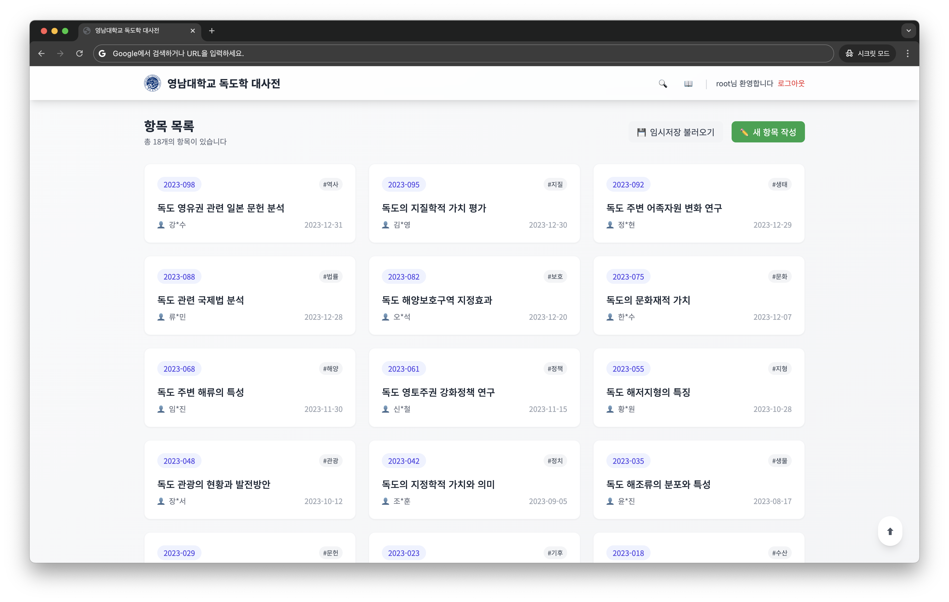The image size is (949, 602).
Task: Click the author icon beside 한*수
Action: 610,317
